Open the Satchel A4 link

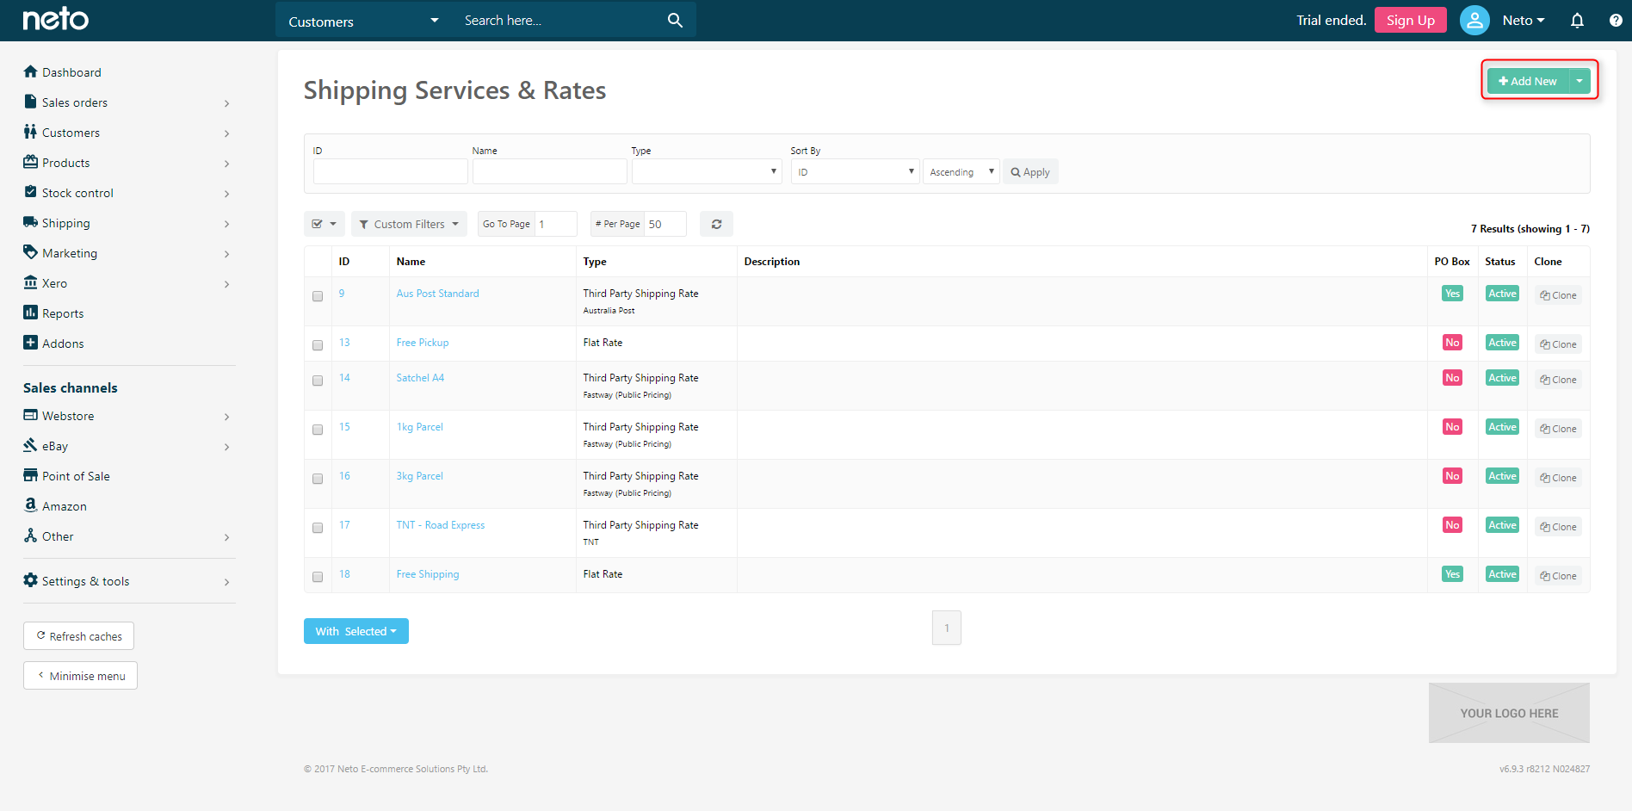(420, 378)
